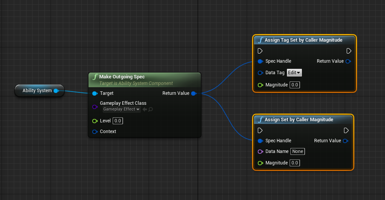
Task: Click the Ability System variable output pin
Action: [56, 91]
